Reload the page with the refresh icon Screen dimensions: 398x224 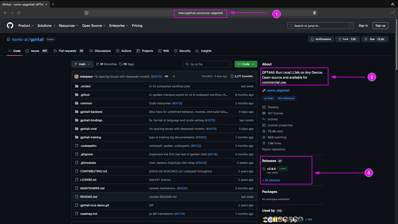[19, 13]
